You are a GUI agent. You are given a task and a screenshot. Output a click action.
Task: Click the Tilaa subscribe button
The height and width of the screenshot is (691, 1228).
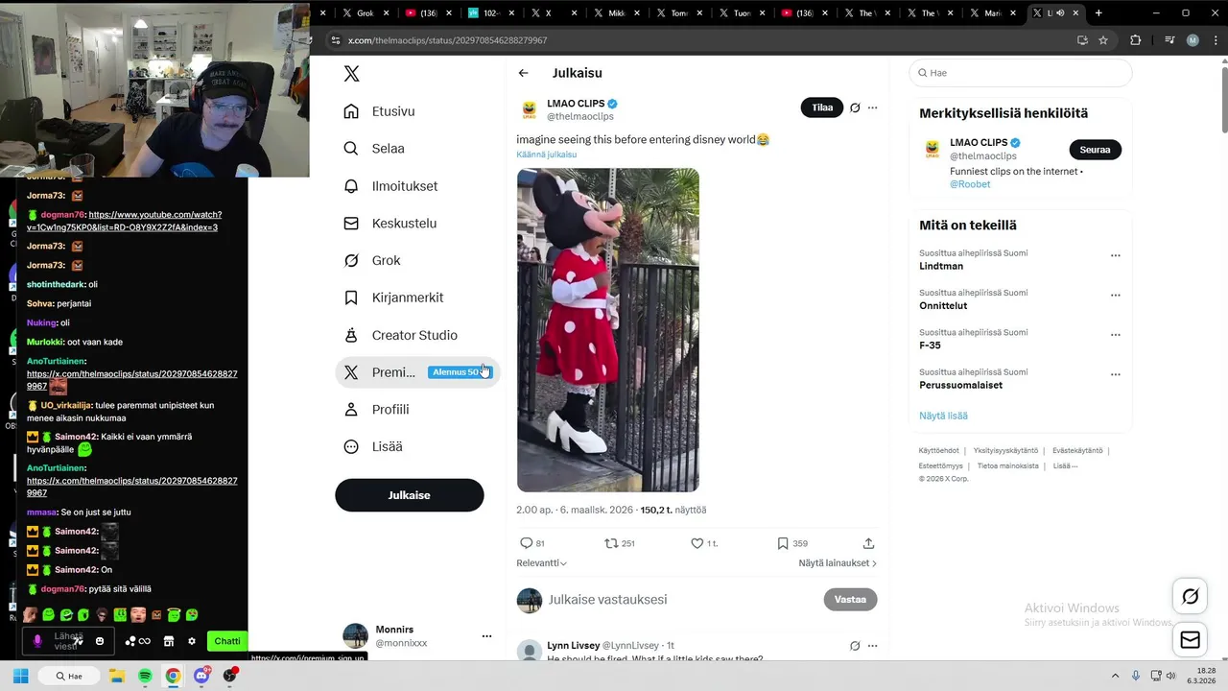click(x=822, y=107)
